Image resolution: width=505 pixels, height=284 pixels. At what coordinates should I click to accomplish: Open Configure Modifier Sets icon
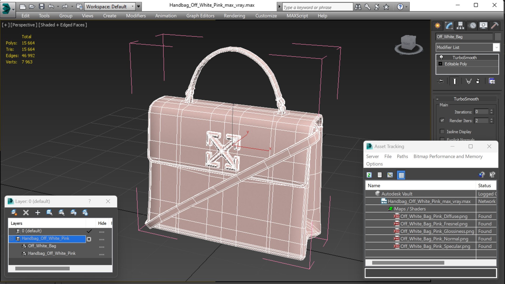pyautogui.click(x=492, y=81)
